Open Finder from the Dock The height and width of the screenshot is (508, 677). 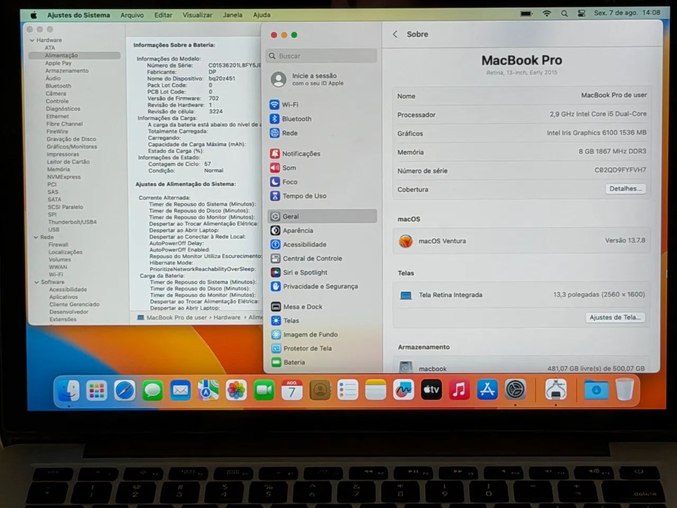69,391
